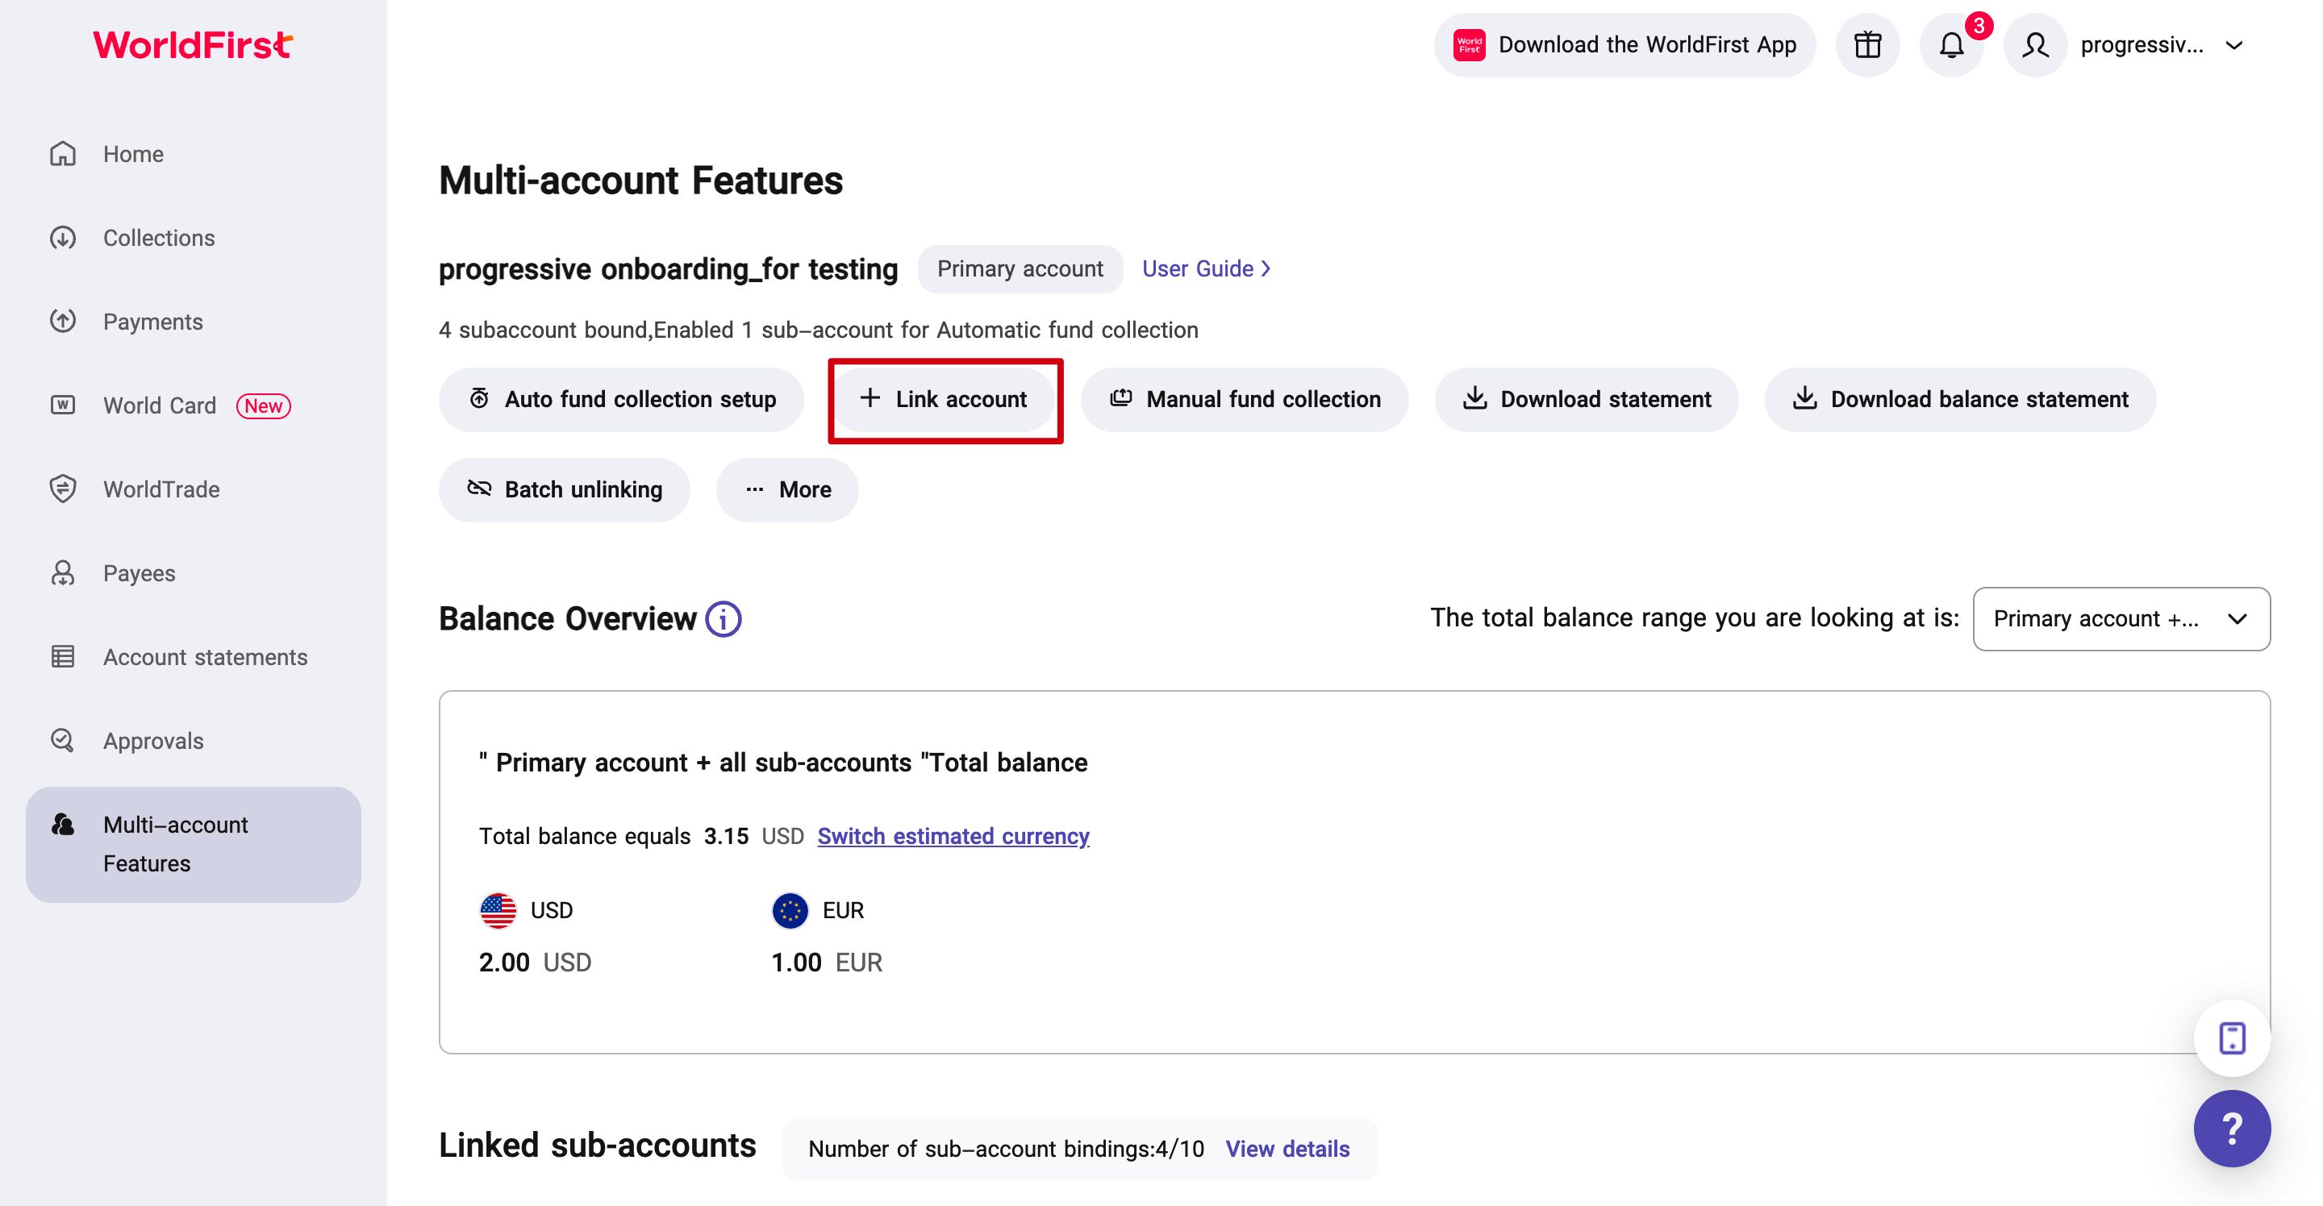
Task: Expand the progressiv... account dropdown arrow
Action: (x=2233, y=45)
